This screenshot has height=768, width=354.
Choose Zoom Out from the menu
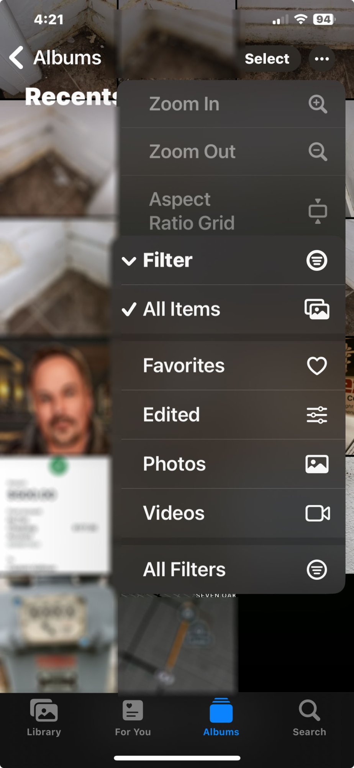[233, 152]
